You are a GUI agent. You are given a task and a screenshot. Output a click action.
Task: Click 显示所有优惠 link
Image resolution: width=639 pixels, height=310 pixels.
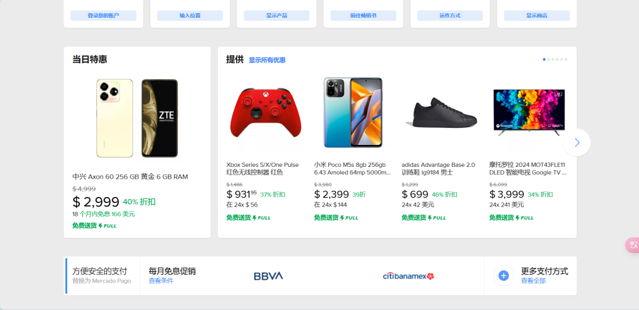267,60
